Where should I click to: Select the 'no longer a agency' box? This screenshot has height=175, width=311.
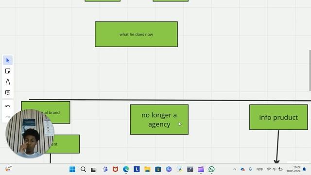coord(159,120)
